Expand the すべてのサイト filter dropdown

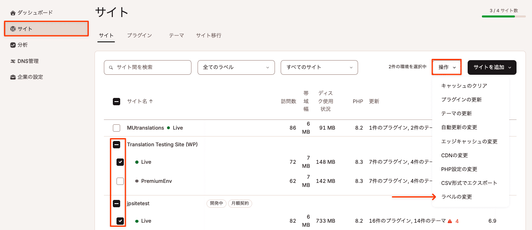click(319, 67)
